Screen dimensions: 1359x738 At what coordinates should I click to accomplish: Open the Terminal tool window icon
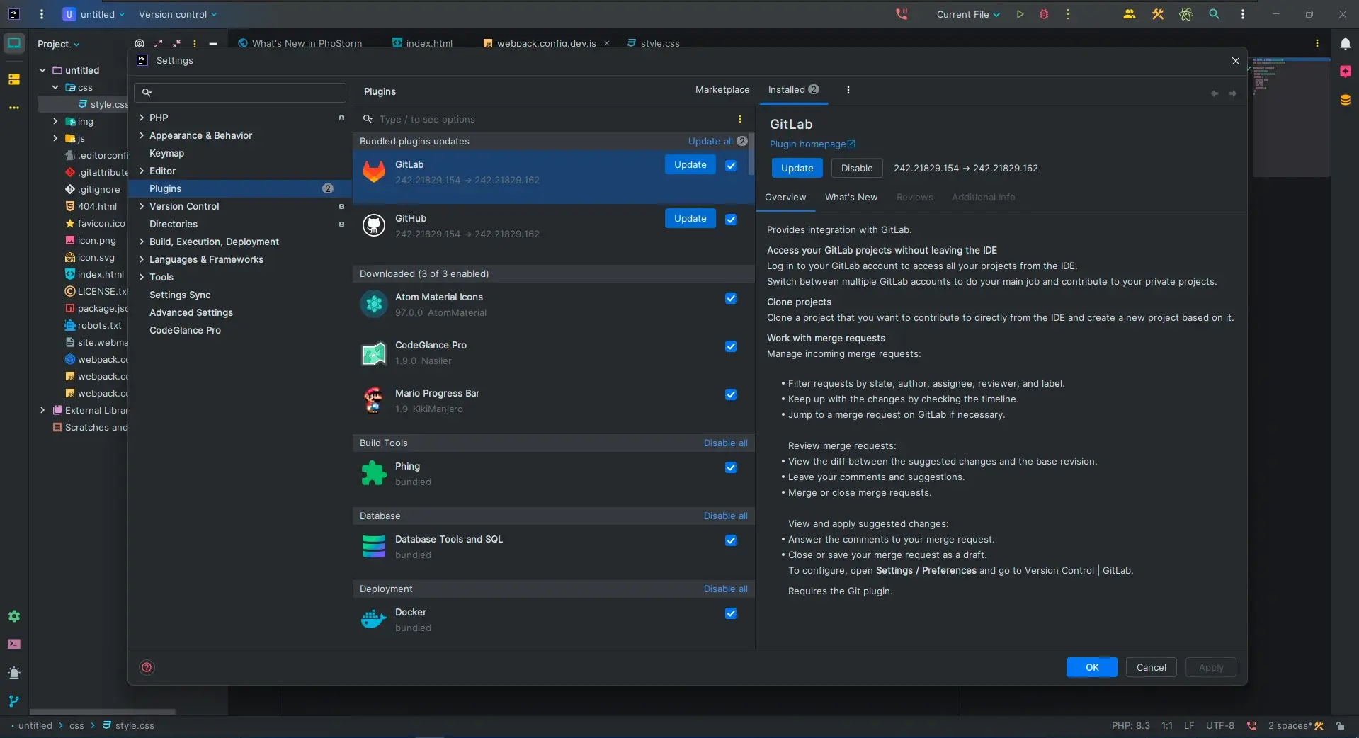pyautogui.click(x=14, y=645)
